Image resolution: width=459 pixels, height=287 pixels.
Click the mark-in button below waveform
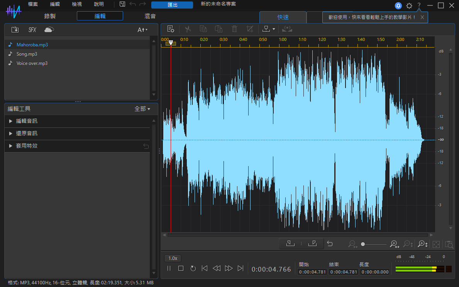290,243
